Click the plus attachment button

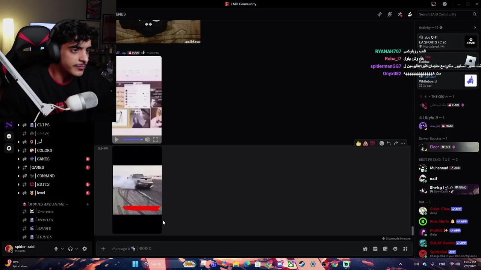pos(103,249)
